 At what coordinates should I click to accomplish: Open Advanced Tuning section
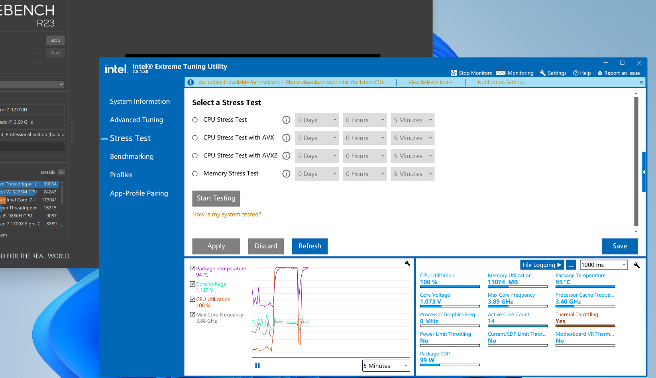[x=137, y=120]
